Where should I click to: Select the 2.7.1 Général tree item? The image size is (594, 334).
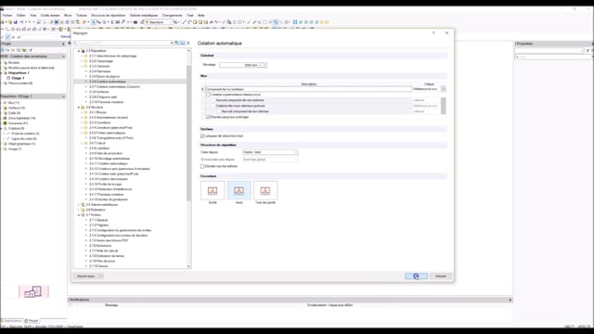(x=98, y=221)
